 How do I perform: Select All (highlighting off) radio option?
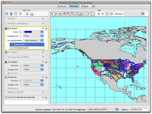click(x=12, y=48)
